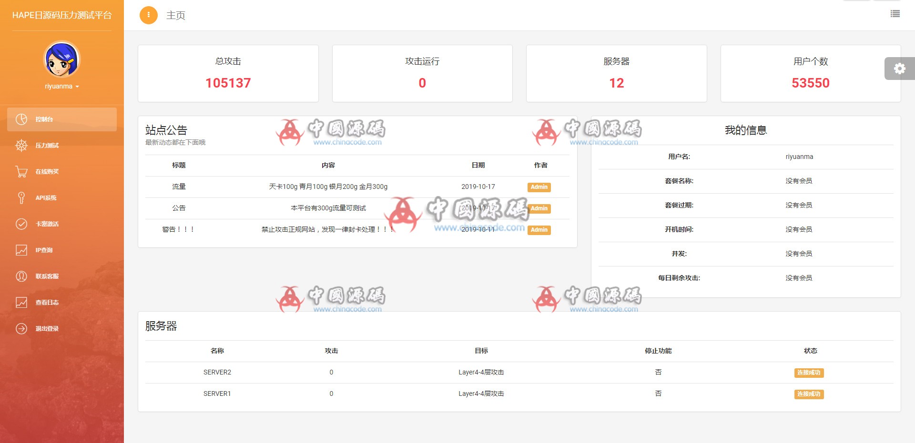Click the user avatar image
The width and height of the screenshot is (915, 443).
pos(62,60)
